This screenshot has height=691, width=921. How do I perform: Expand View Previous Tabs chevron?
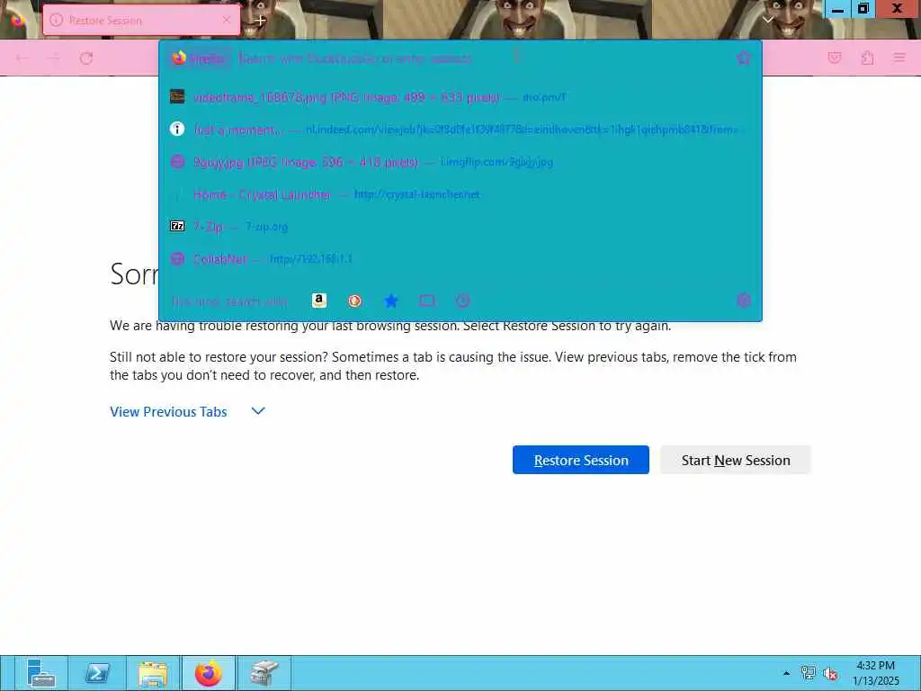tap(258, 411)
